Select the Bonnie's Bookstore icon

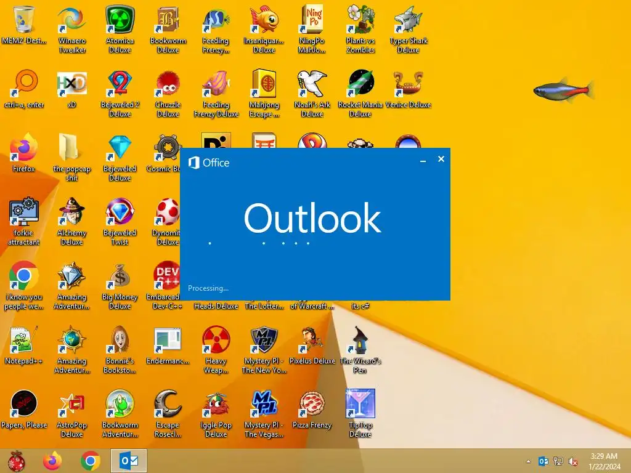(x=120, y=339)
